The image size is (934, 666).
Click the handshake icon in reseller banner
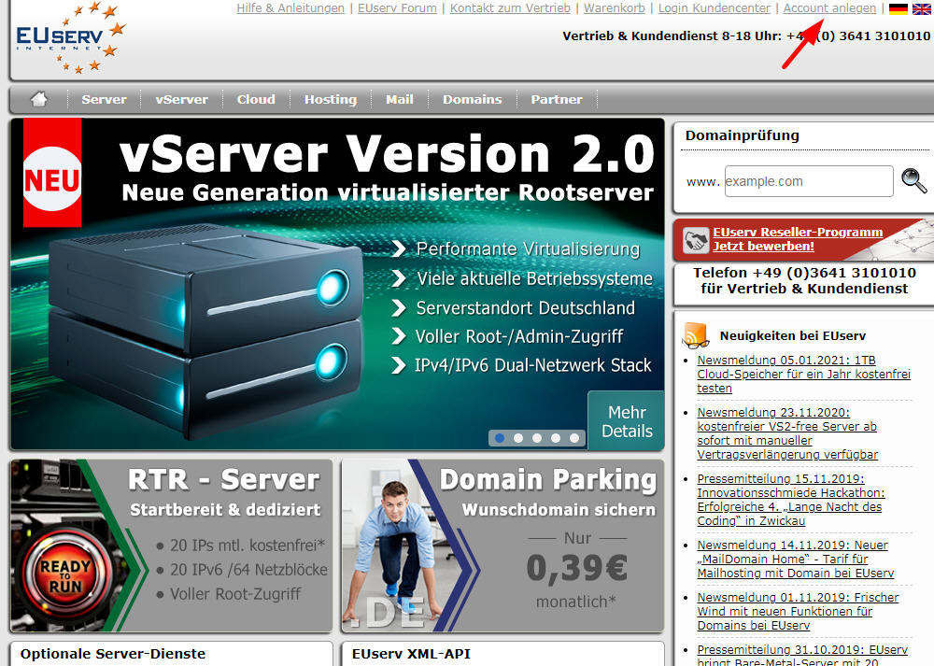coord(696,240)
